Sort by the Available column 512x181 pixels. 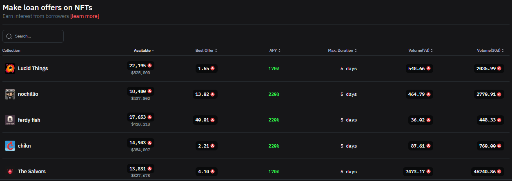tap(144, 51)
